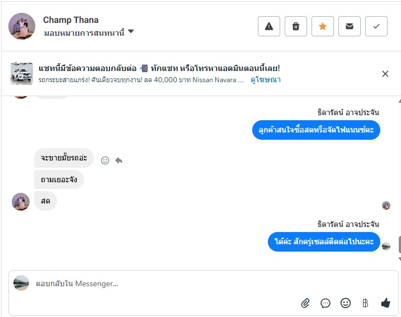Click the baht payment icon
The image size is (401, 317).
365,303
